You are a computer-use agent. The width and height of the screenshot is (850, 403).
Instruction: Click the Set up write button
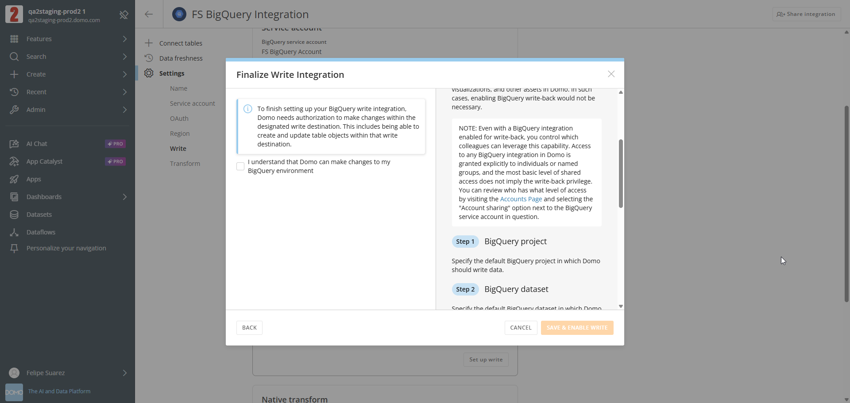click(x=486, y=360)
